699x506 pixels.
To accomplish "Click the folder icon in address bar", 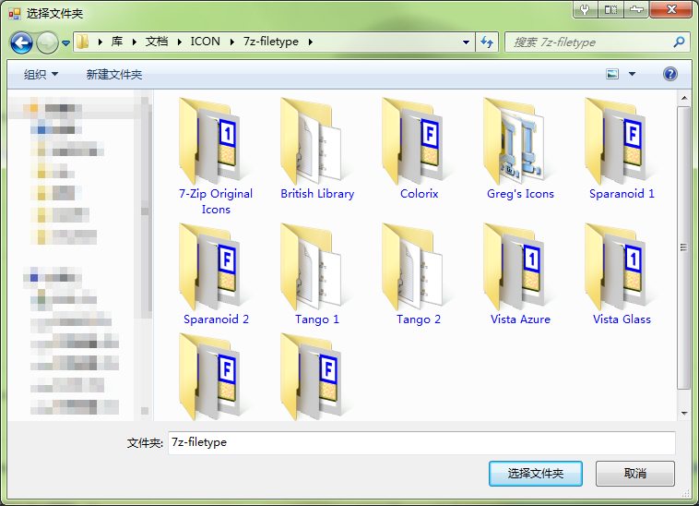I will point(82,42).
